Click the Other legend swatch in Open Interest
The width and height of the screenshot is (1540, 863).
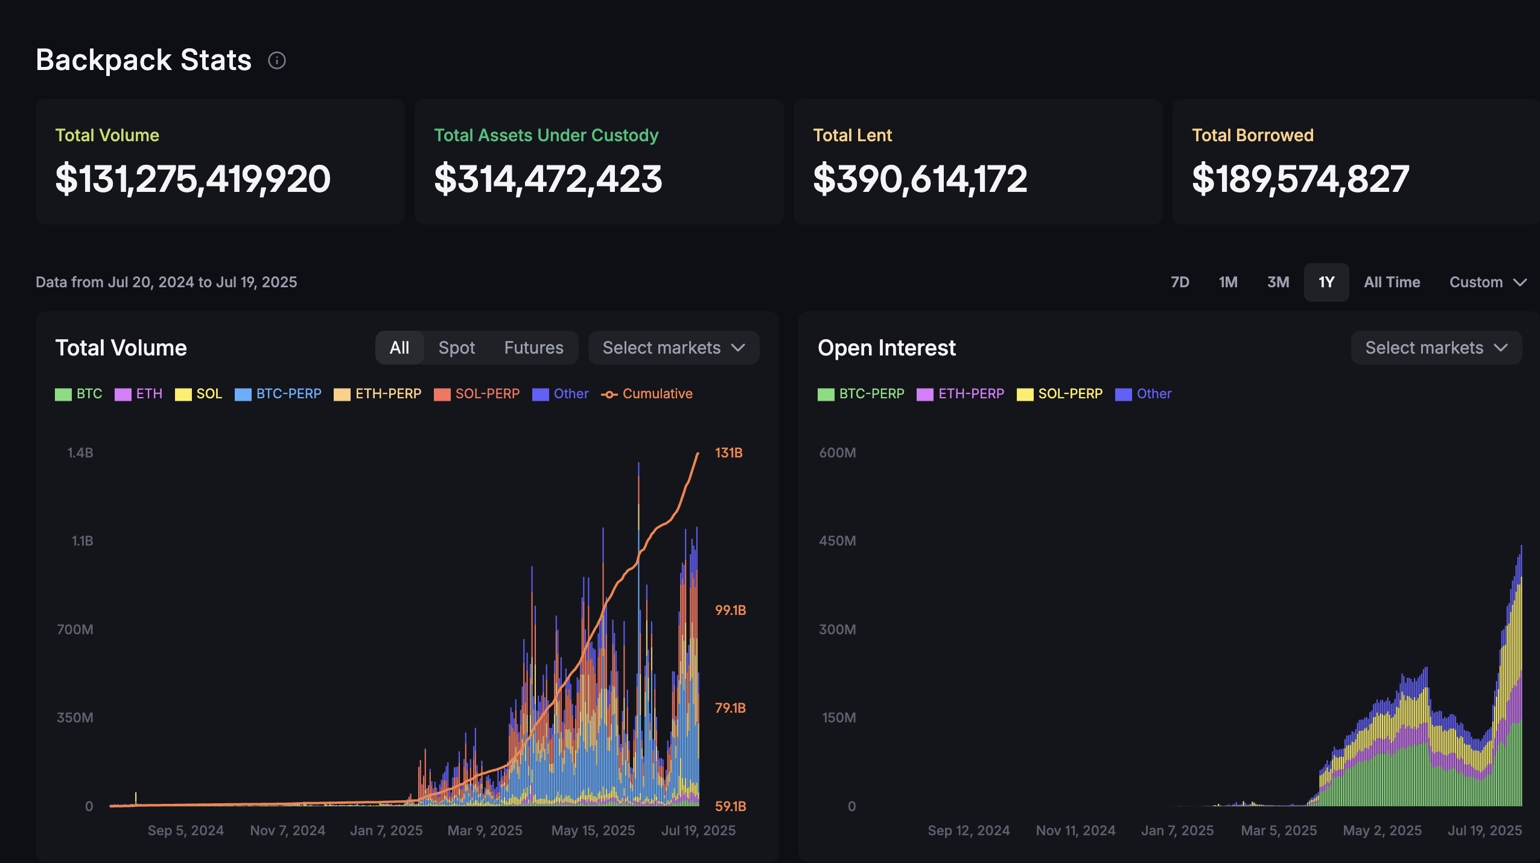coord(1124,394)
